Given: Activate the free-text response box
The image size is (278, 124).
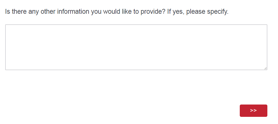Looking at the screenshot, I should pos(136,47).
